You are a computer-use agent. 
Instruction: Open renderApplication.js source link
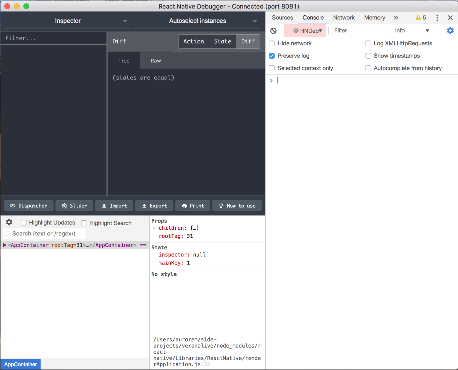[x=207, y=352]
